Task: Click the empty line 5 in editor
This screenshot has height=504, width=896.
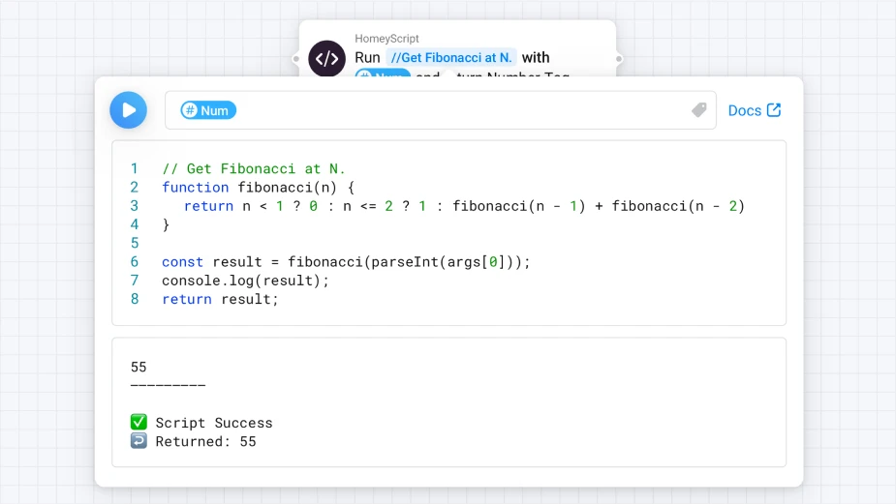Action: pos(387,243)
